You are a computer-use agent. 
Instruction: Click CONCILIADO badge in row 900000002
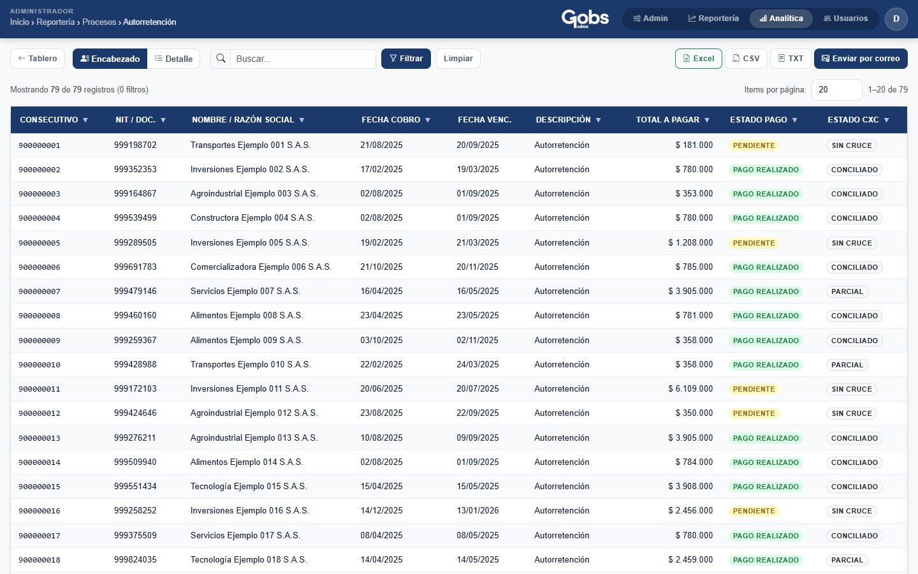click(x=854, y=170)
